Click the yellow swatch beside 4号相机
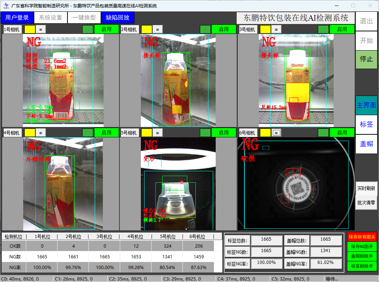Screen dimensions: 379x282 coord(30,133)
